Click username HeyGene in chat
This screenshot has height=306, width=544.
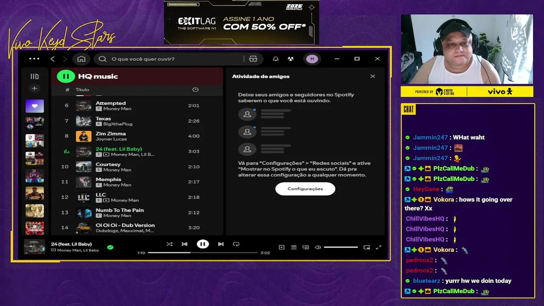426,190
